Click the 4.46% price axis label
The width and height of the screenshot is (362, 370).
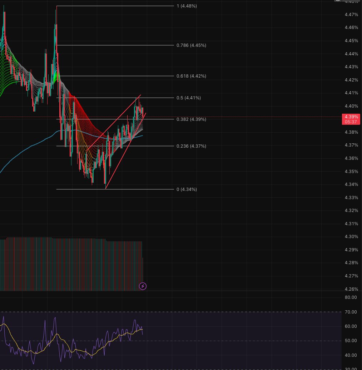(351, 28)
